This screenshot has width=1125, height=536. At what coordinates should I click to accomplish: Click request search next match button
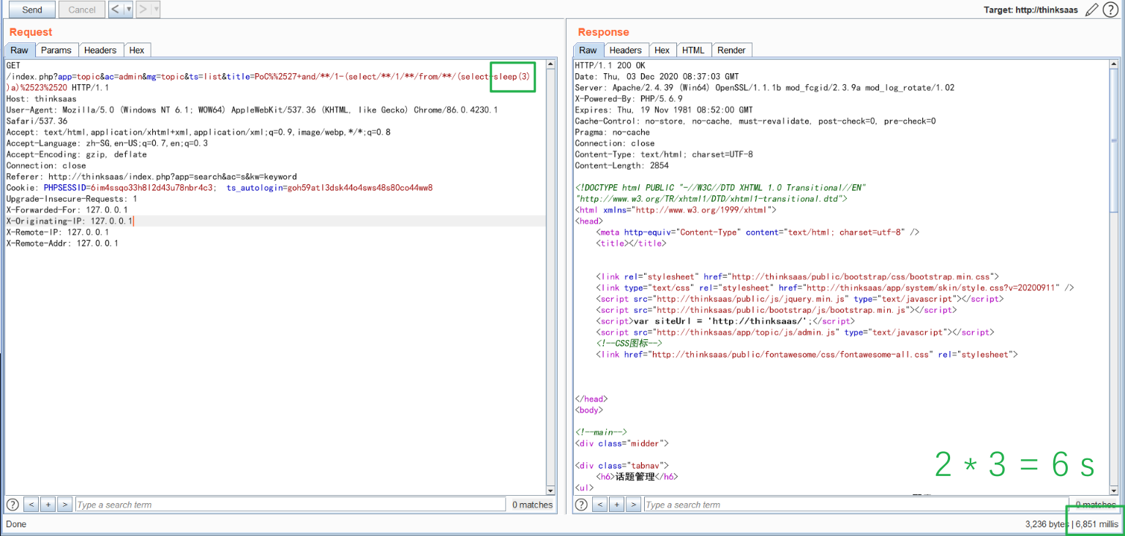point(64,505)
